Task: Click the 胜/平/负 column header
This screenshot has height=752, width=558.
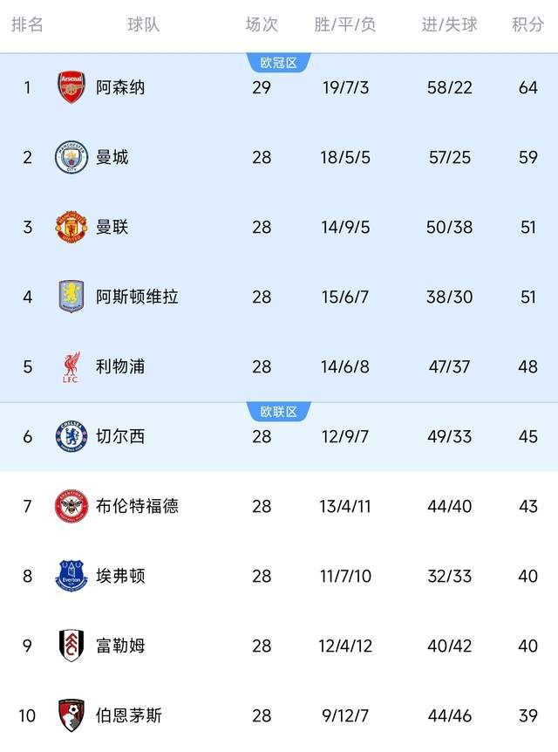Action: click(345, 24)
